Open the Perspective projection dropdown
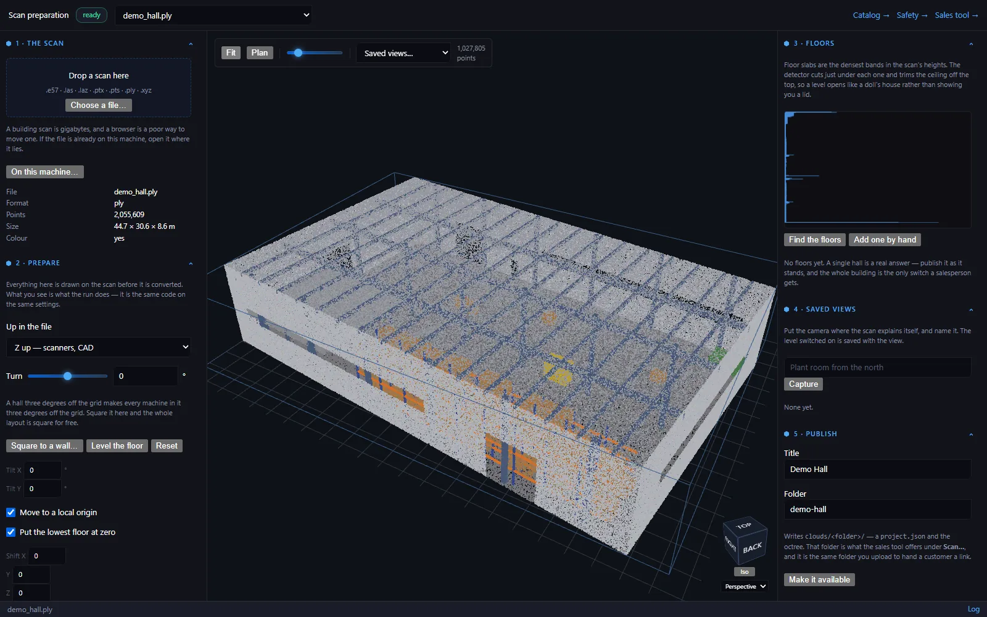 point(745,586)
